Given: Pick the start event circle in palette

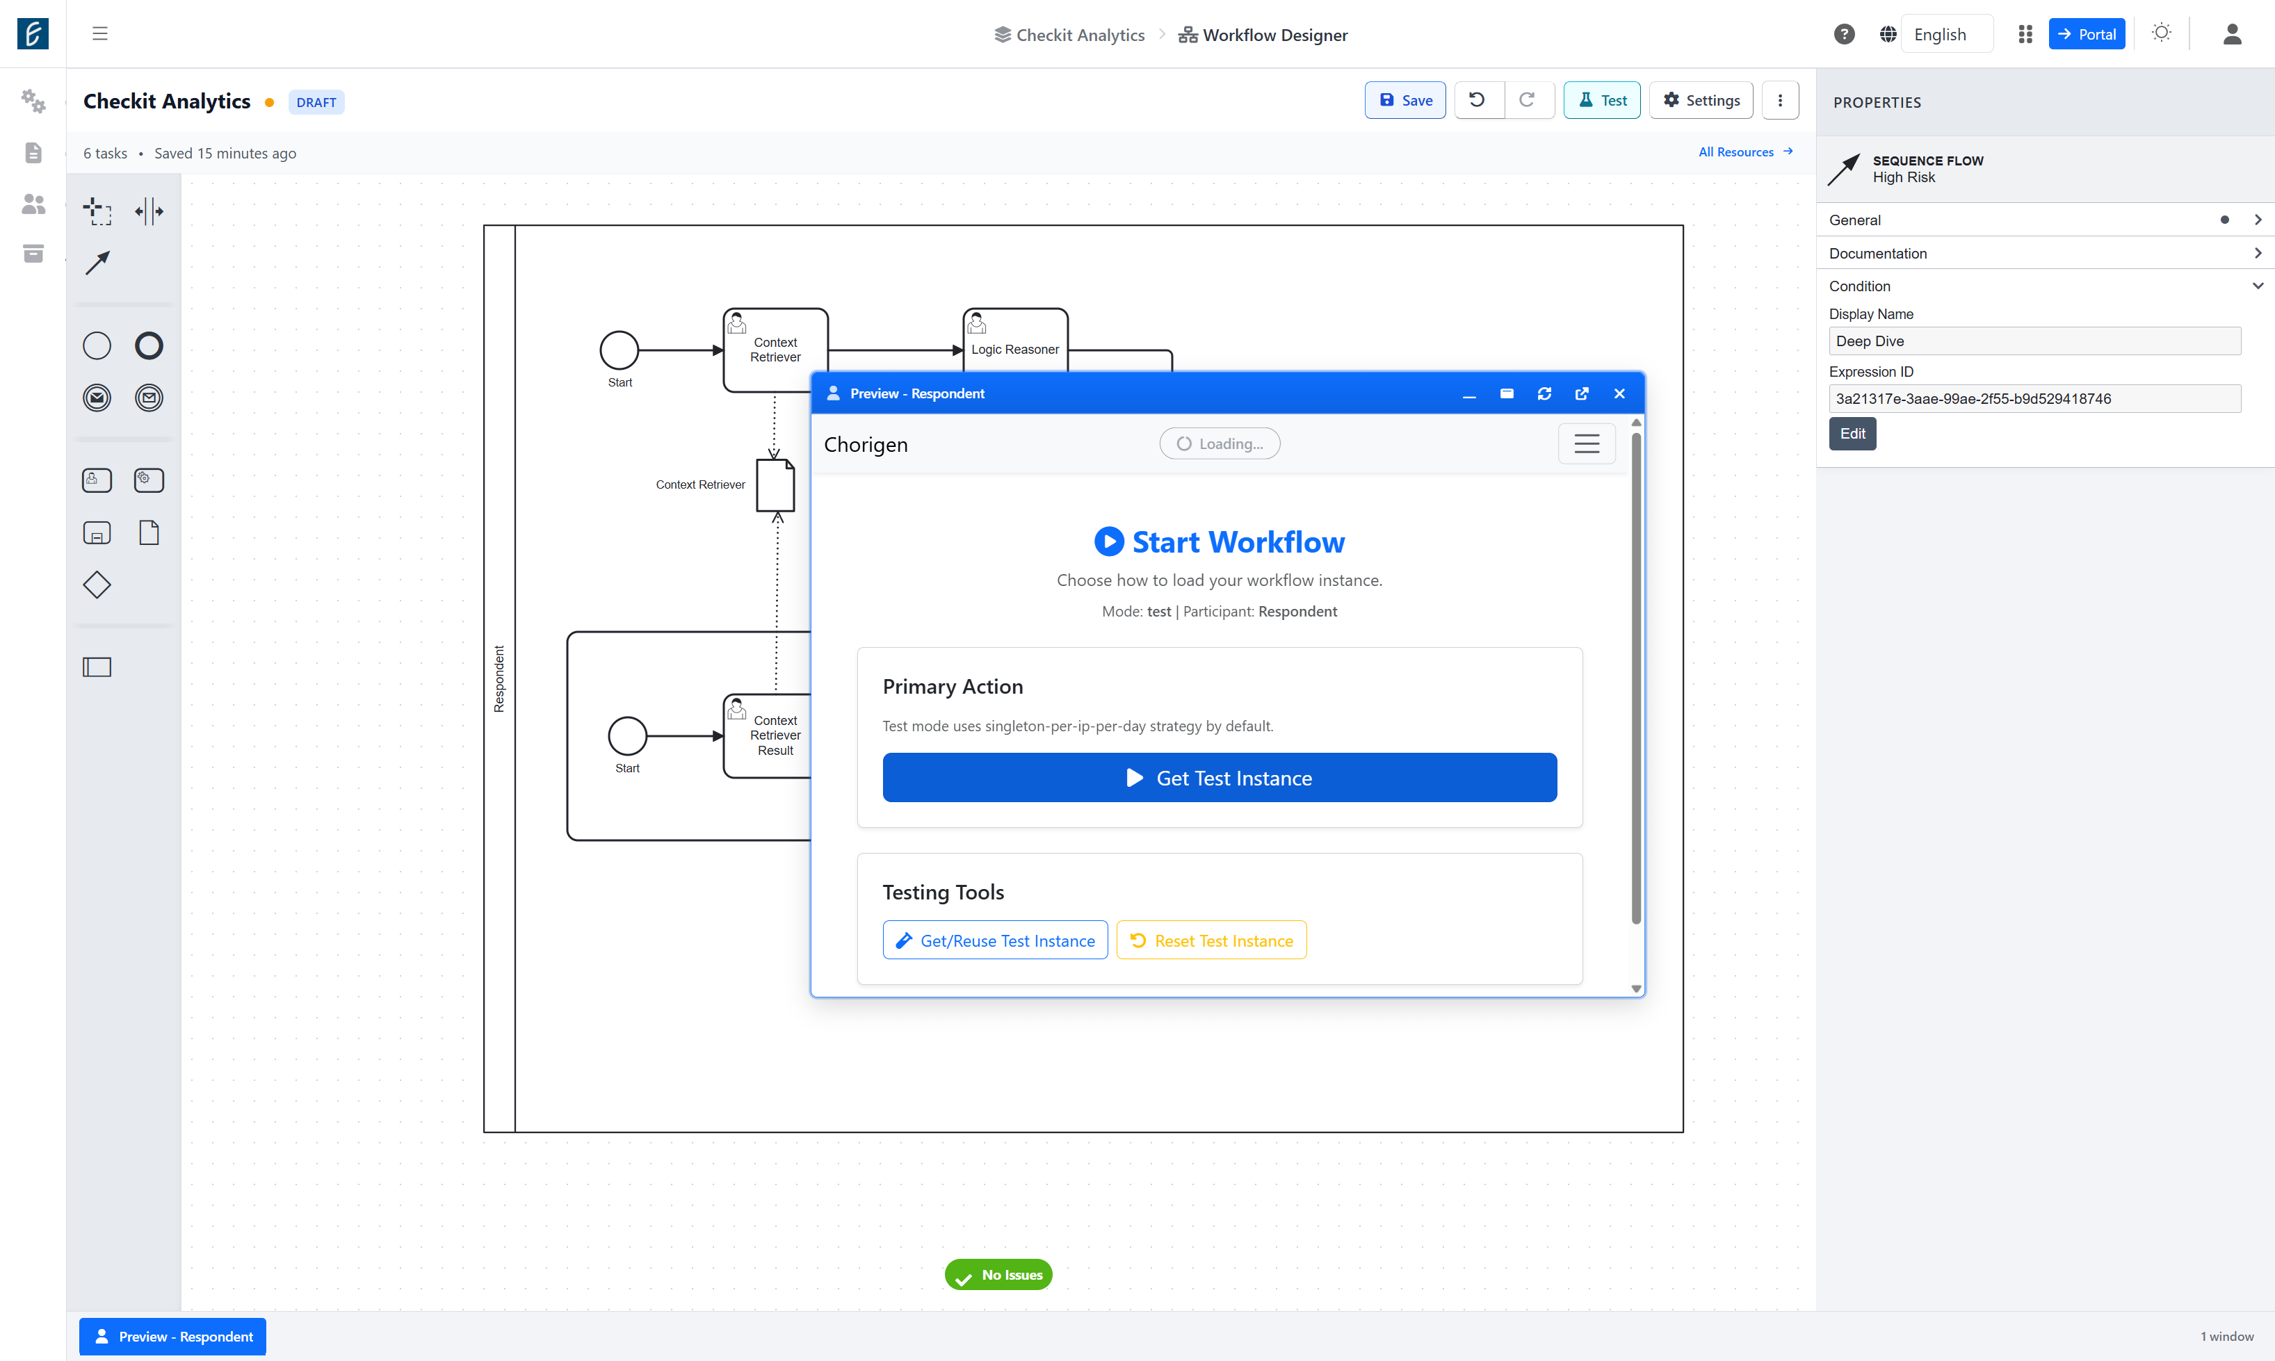Looking at the screenshot, I should pyautogui.click(x=97, y=345).
